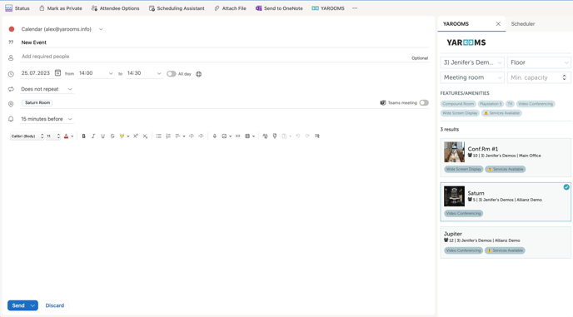The height and width of the screenshot is (317, 573).
Task: Open the date picker calendar icon
Action: tap(57, 72)
